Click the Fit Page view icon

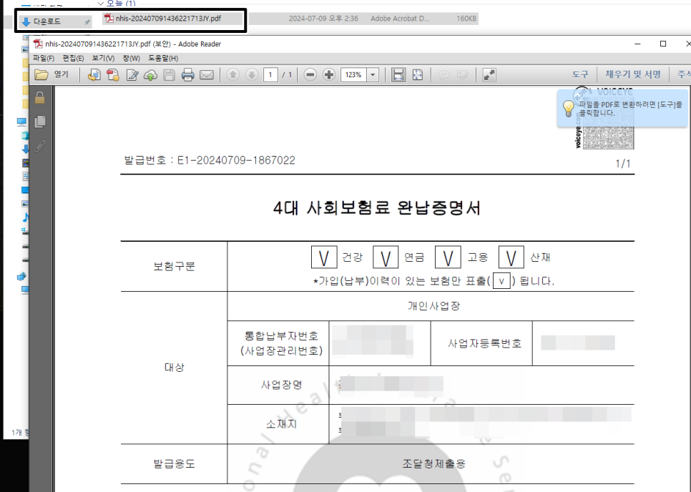point(418,74)
